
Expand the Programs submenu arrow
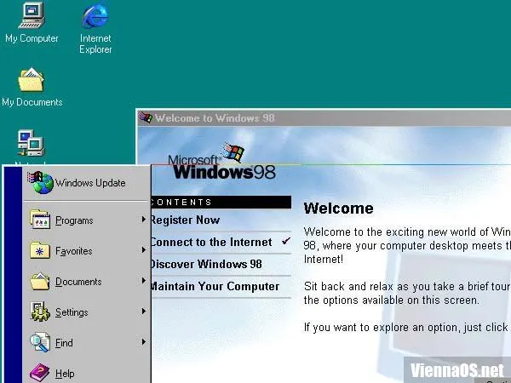point(143,220)
